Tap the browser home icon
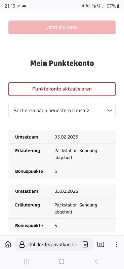 tap(8, 244)
